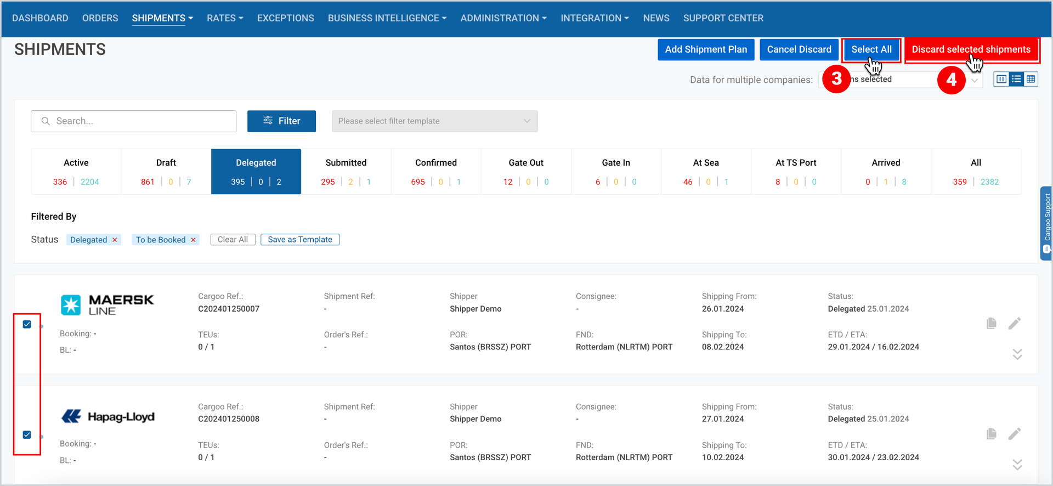1053x486 pixels.
Task: Remove the Delegated status filter tag
Action: 115,240
